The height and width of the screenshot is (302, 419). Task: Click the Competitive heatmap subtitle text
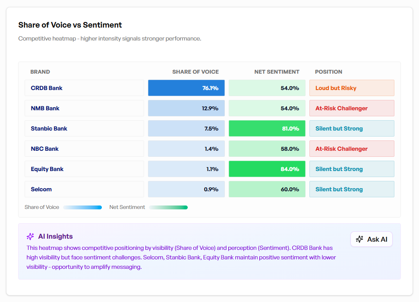pyautogui.click(x=110, y=39)
